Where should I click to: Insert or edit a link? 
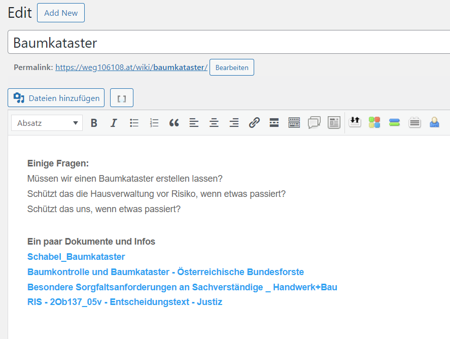[x=254, y=123]
